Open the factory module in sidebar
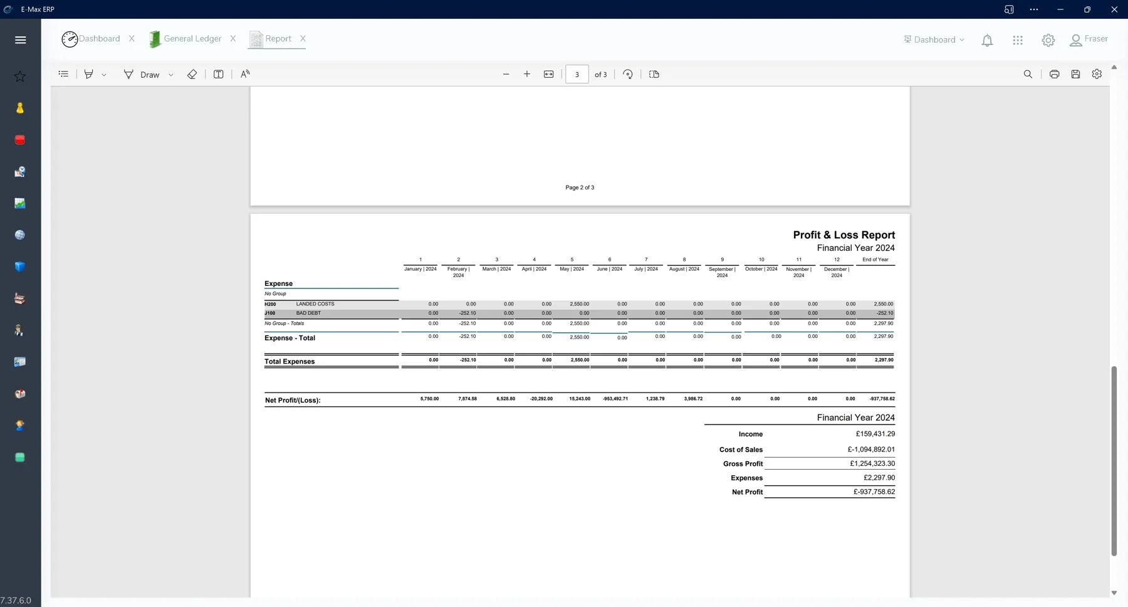 pos(20,298)
